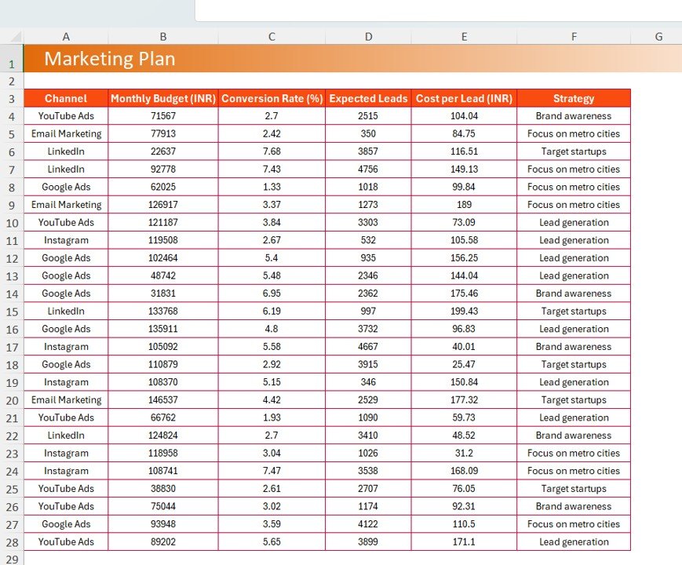This screenshot has height=565, width=682.
Task: Select the LinkedIn cell in row 6
Action: tap(66, 151)
